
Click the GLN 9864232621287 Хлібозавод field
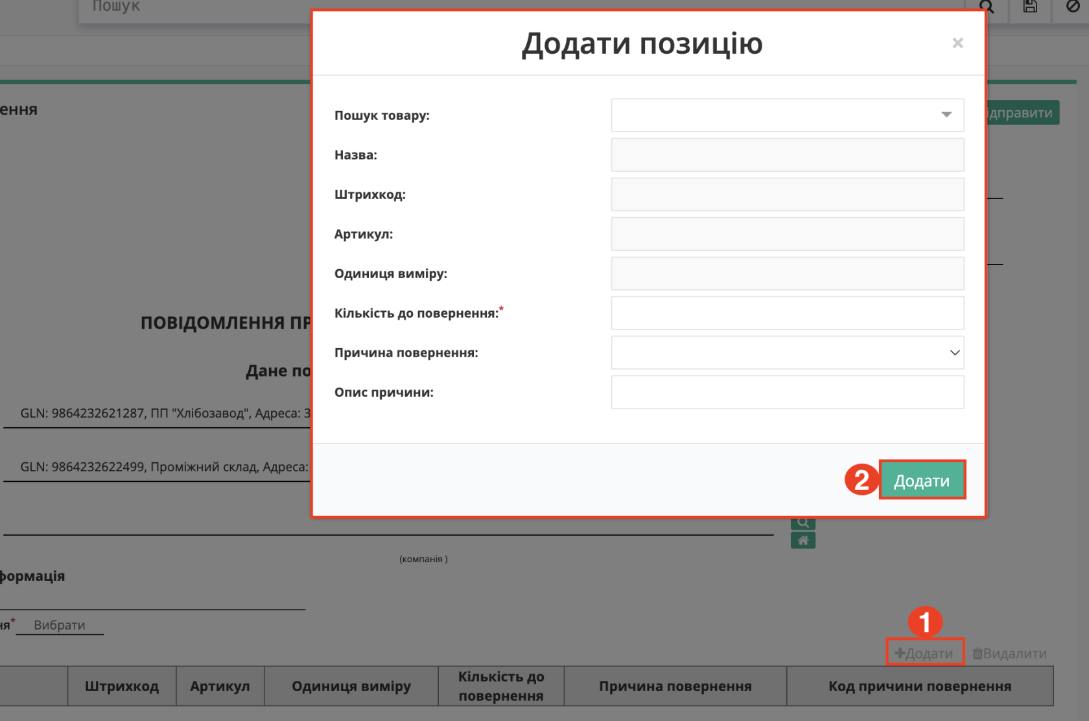158,414
